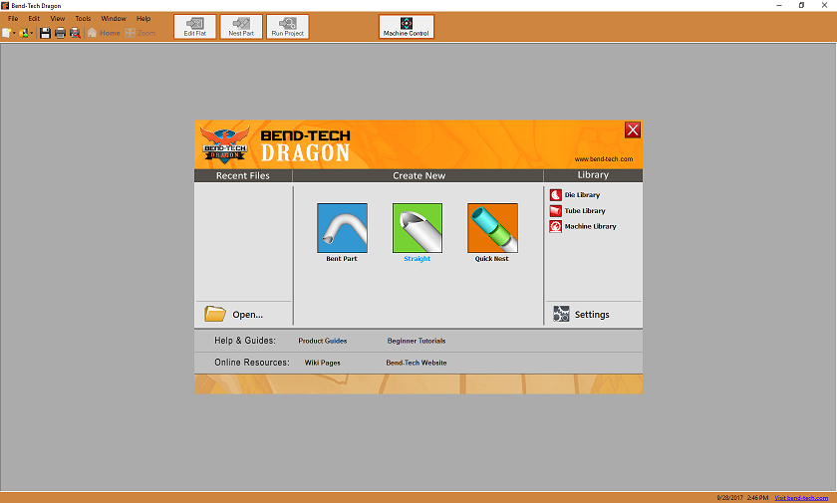Image resolution: width=837 pixels, height=503 pixels.
Task: Click the Create New header
Action: 418,175
